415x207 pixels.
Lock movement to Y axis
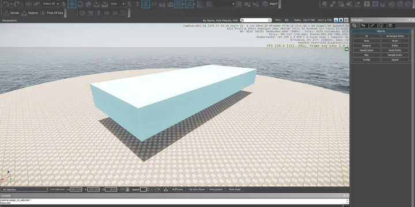tap(138, 4)
